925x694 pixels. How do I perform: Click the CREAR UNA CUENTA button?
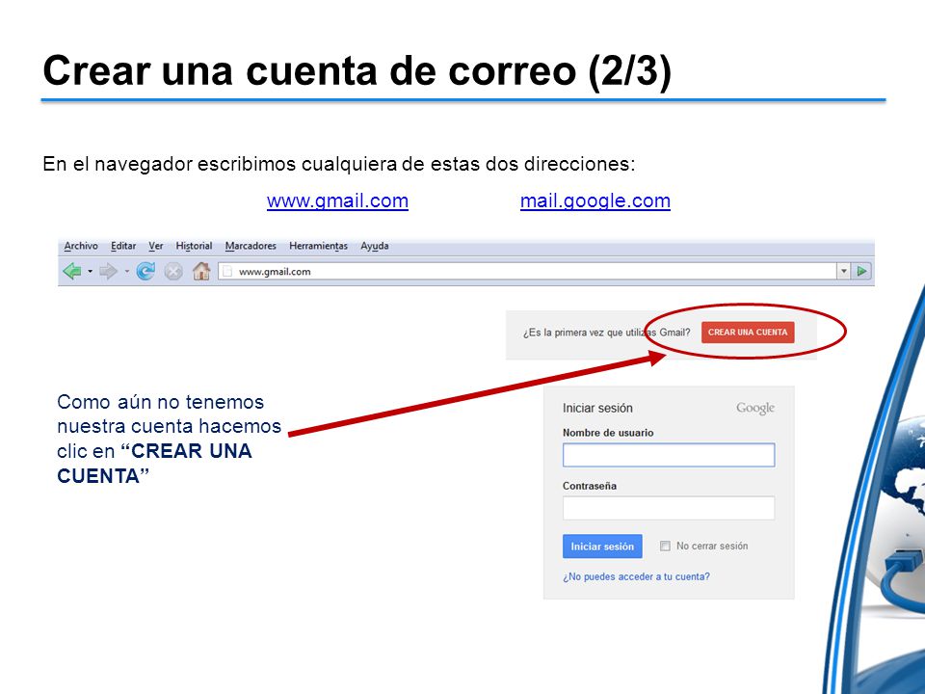[748, 333]
